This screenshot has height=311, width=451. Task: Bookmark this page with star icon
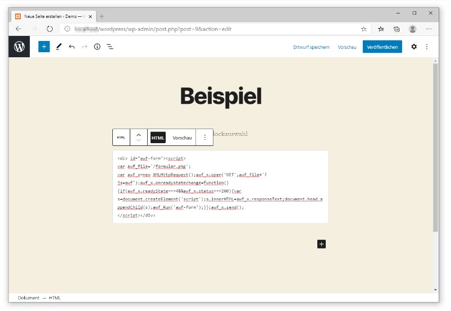click(364, 29)
